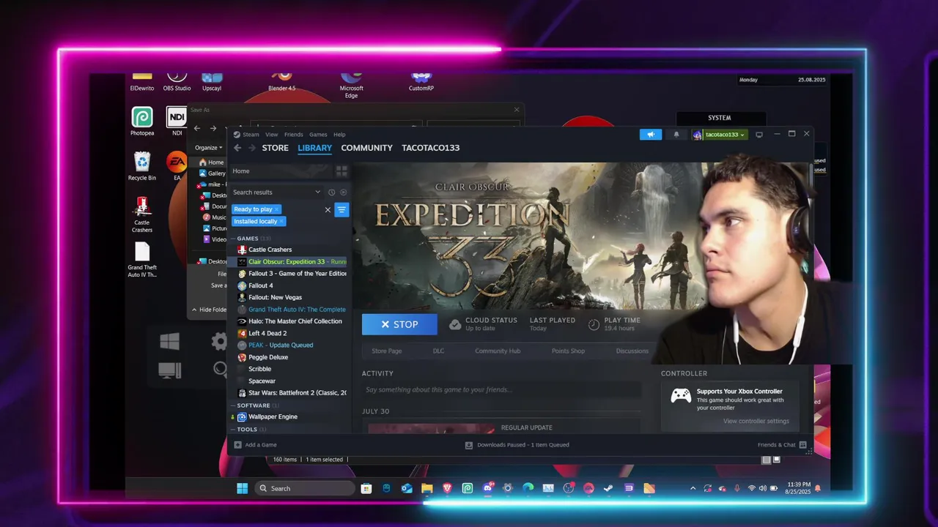Open Steam notifications bell

click(676, 135)
